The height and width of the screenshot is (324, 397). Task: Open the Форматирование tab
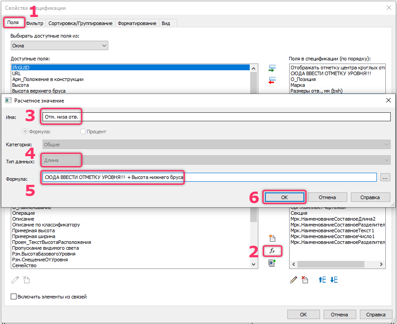[x=137, y=23]
